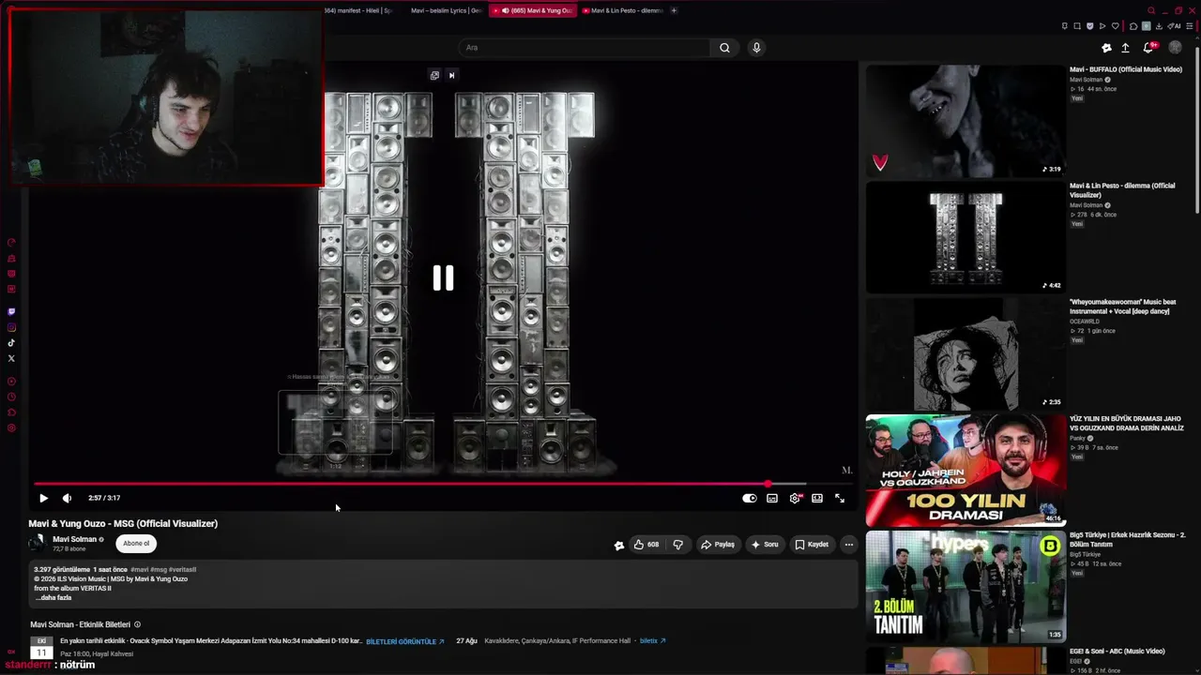This screenshot has width=1201, height=675.
Task: Open a new browser tab
Action: click(x=674, y=10)
